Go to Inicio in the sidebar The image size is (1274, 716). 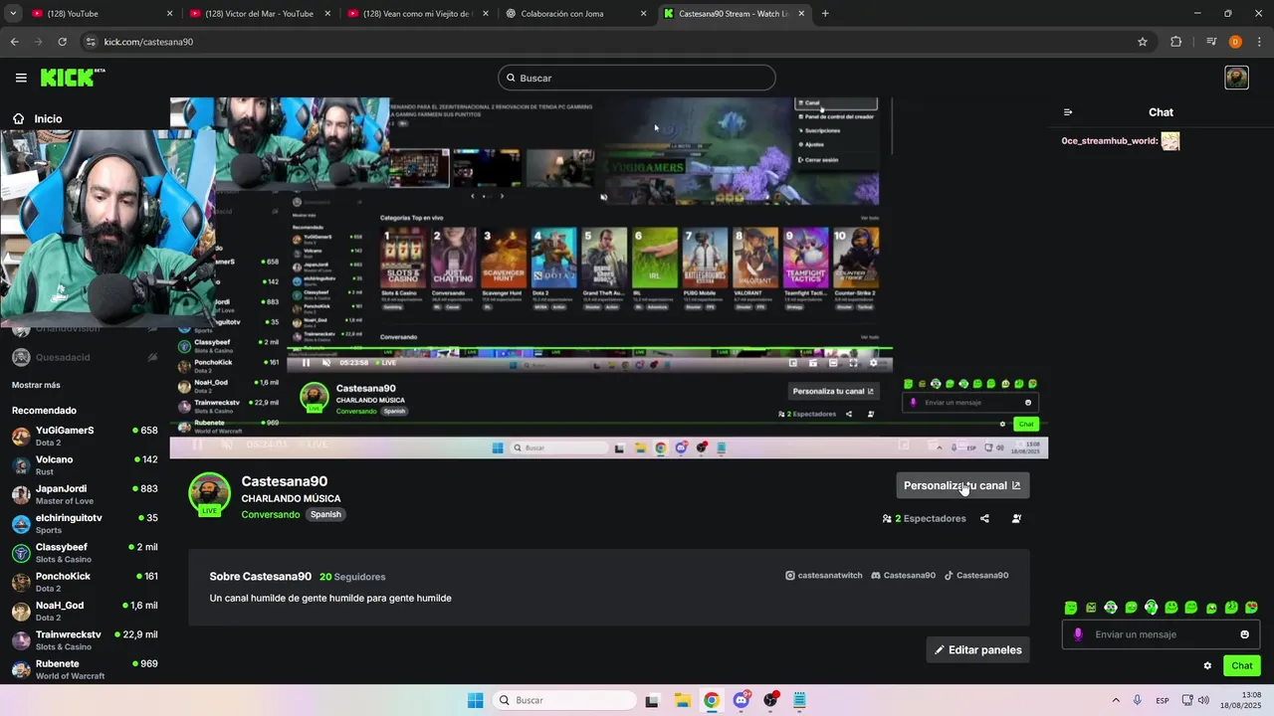tap(37, 118)
